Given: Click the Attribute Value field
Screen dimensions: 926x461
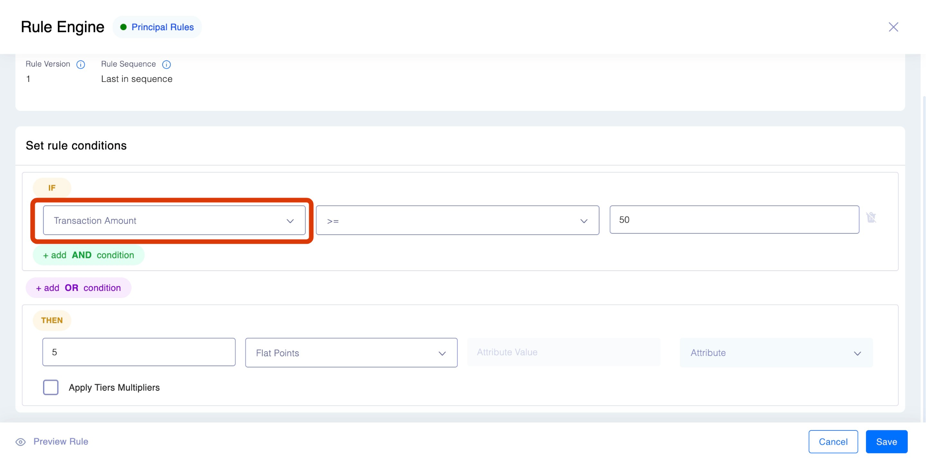Looking at the screenshot, I should 564,352.
